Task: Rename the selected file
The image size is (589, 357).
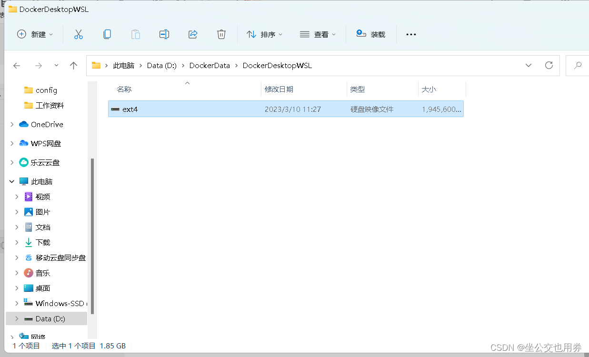Action: (164, 34)
